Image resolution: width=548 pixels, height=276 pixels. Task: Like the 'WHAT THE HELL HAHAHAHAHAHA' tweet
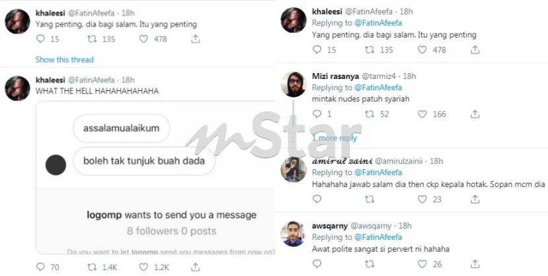click(x=144, y=267)
